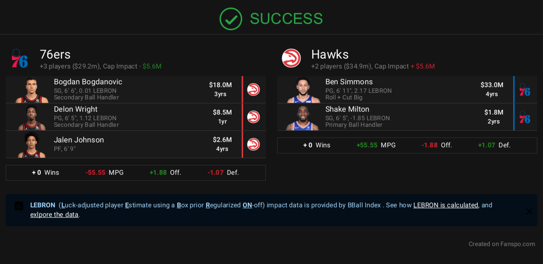The height and width of the screenshot is (264, 543).
Task: Click Ben Simmons player headshot
Action: coord(303,90)
